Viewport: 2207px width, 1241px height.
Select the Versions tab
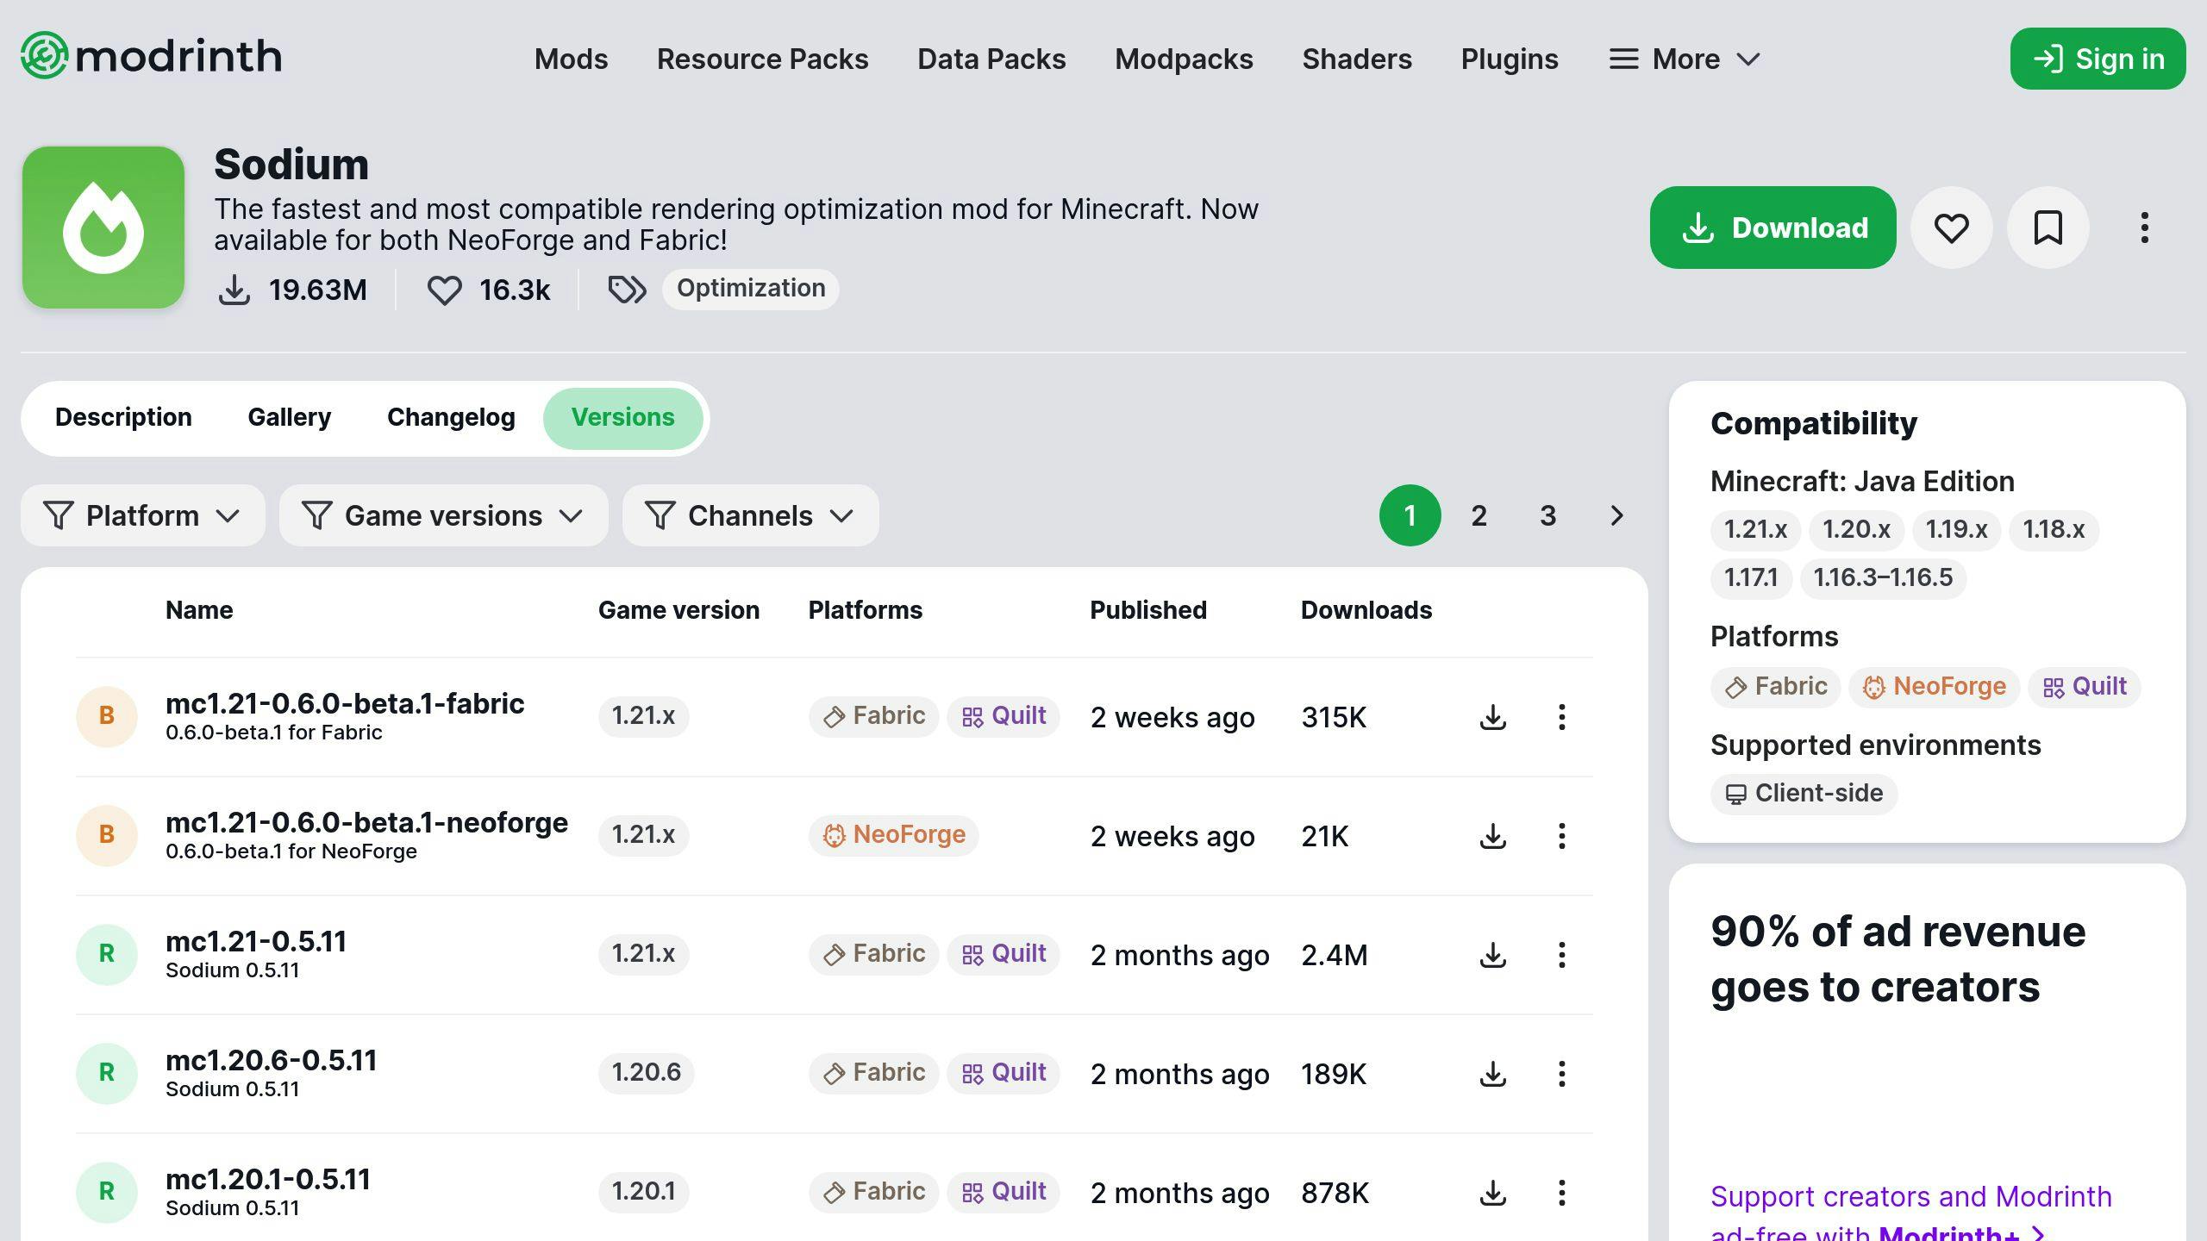[x=622, y=418]
